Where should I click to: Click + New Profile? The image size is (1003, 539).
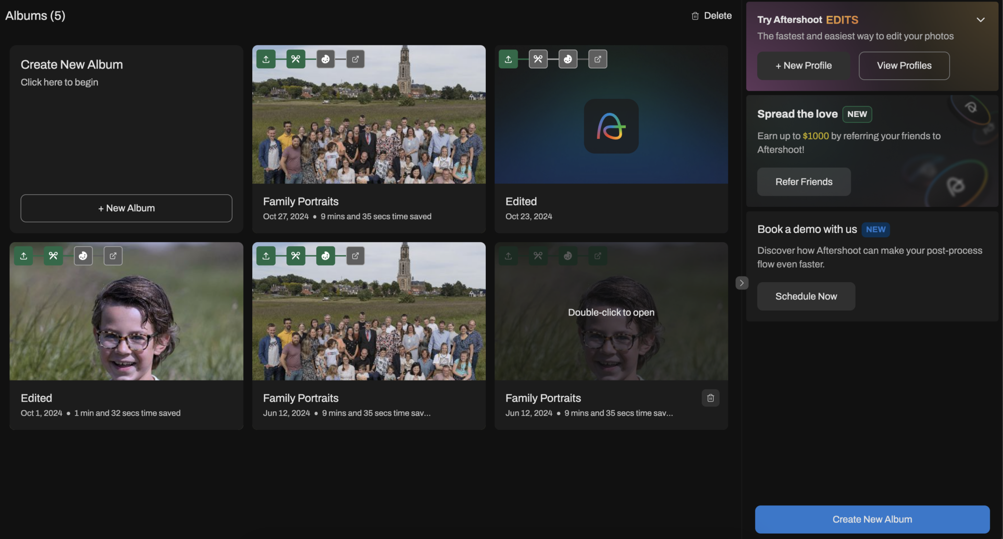(803, 66)
